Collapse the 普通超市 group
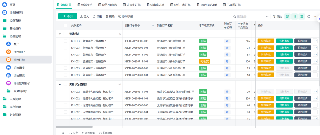 (x=60, y=34)
